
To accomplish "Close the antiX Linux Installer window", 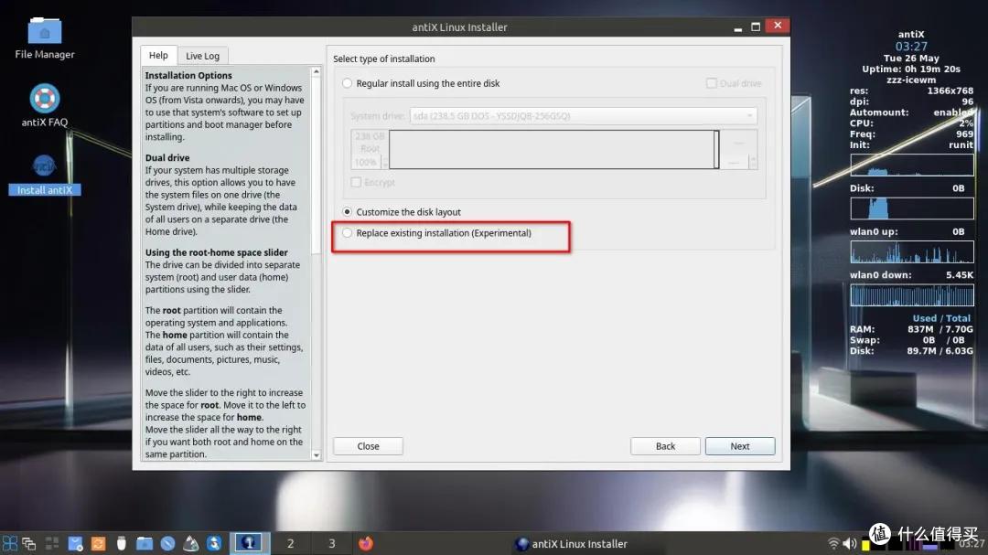I will [x=778, y=26].
